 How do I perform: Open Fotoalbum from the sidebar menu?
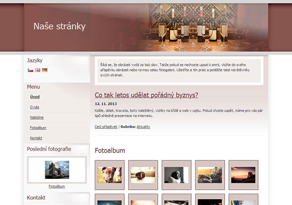tap(38, 128)
